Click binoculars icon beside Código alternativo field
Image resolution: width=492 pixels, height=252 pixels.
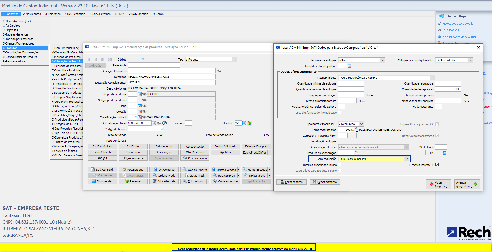(219, 71)
